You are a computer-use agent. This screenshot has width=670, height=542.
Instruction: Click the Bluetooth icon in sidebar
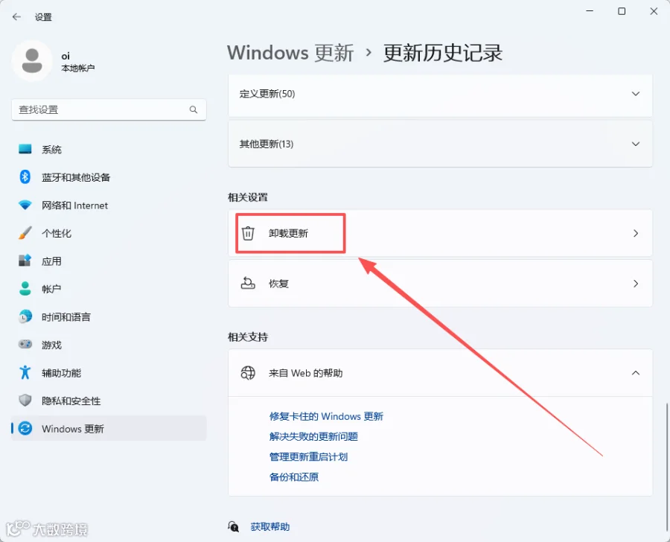25,177
